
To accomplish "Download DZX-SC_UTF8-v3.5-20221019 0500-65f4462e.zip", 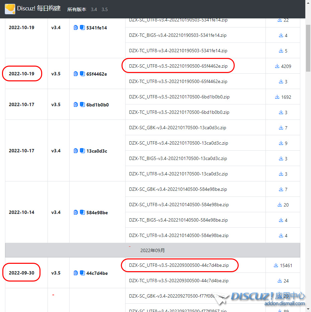I will 178,66.
